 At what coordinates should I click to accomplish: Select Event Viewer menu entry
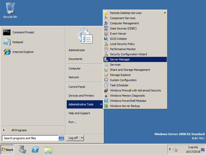135,34
